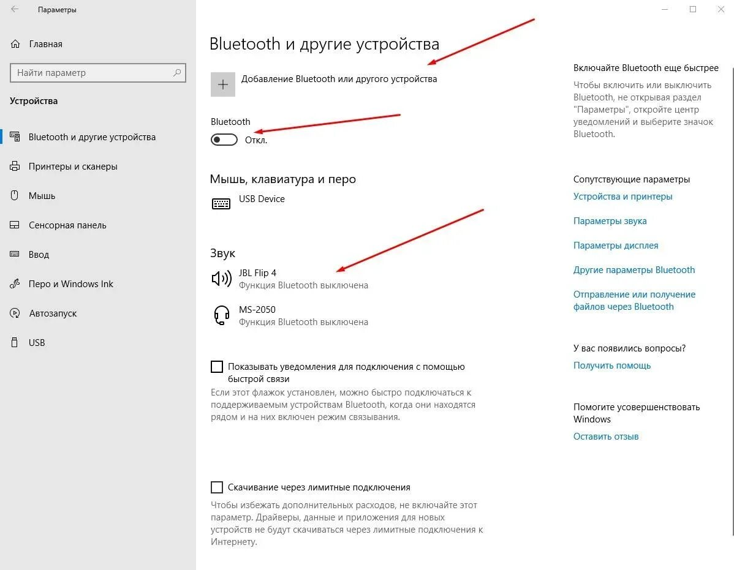
Task: Select the USB icon in sidebar
Action: click(15, 342)
